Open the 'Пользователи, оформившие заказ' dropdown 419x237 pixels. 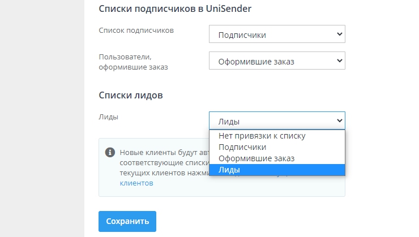click(276, 61)
